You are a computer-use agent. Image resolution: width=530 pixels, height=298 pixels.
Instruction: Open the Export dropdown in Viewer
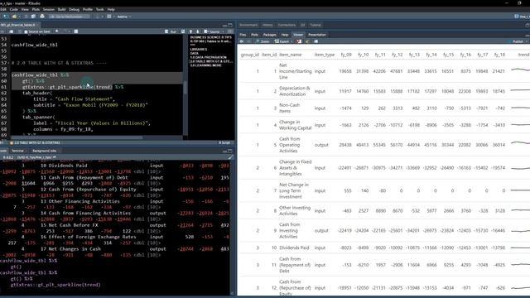[x=283, y=41]
